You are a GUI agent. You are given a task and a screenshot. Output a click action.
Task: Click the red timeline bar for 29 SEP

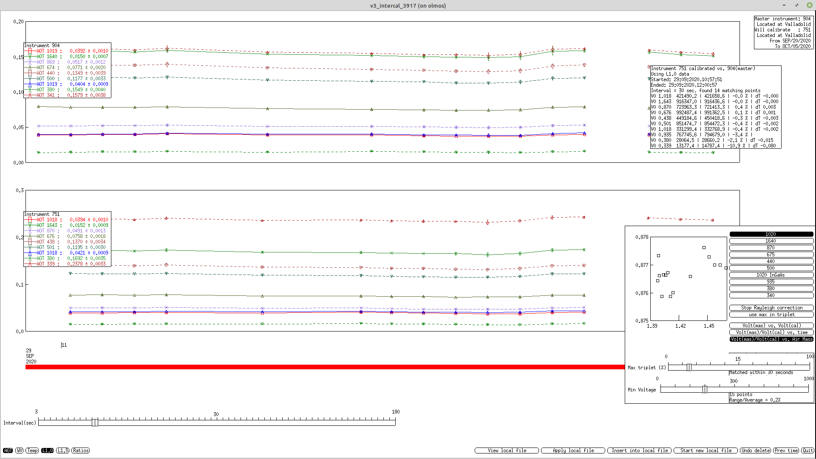tap(325, 367)
